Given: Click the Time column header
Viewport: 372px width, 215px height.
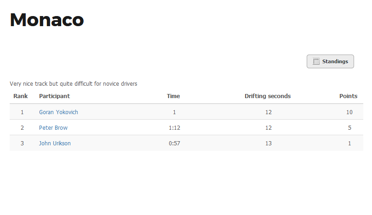Looking at the screenshot, I should tap(173, 96).
